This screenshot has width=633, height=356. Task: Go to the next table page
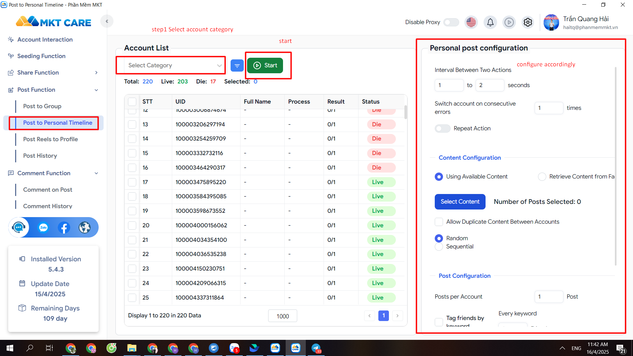(397, 316)
